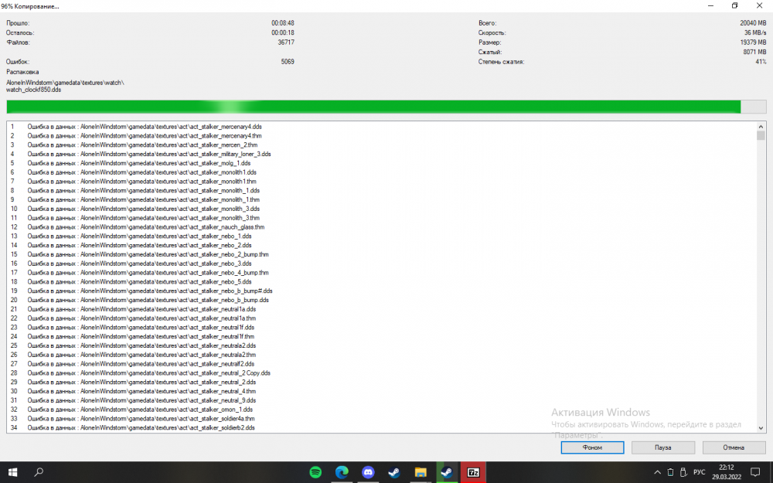
Task: Cancel extraction with the Отмена button
Action: coord(734,447)
